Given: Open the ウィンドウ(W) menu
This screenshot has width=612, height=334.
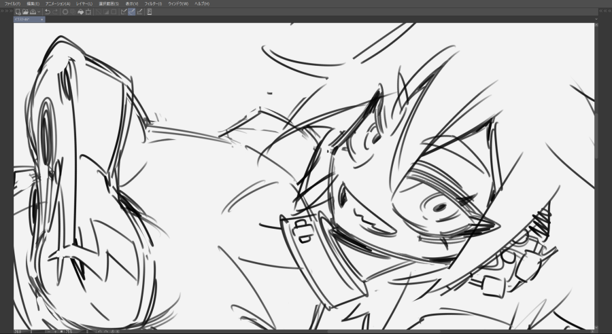Looking at the screenshot, I should click(178, 3).
